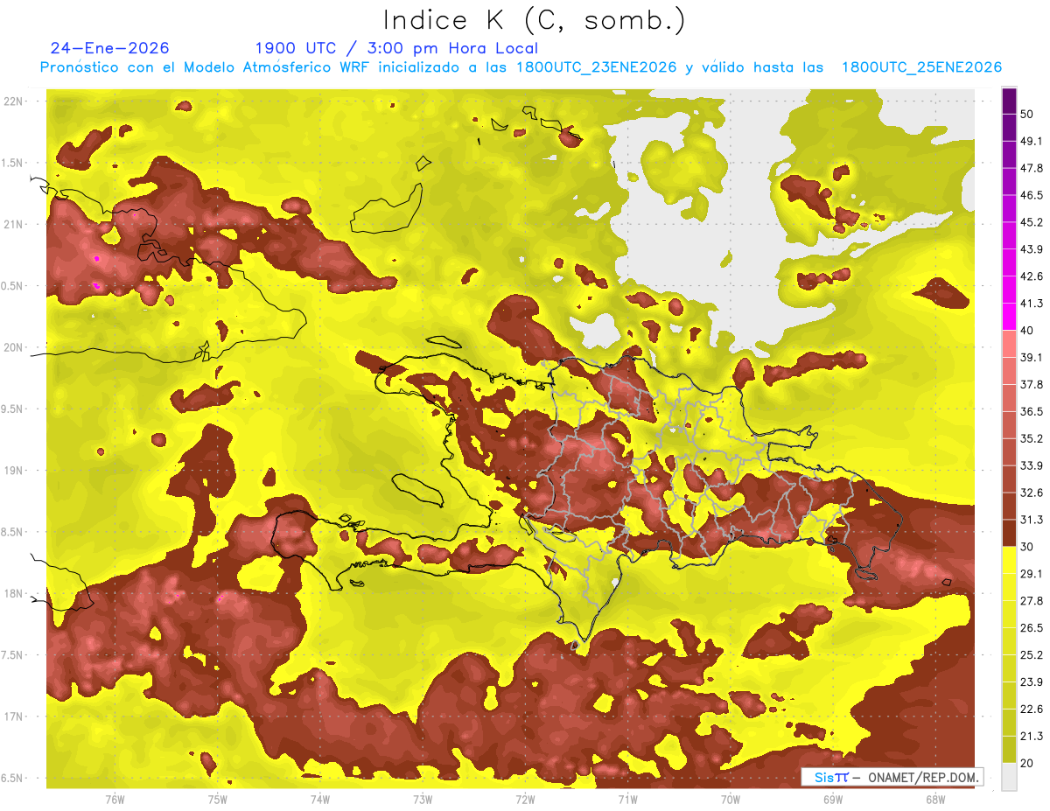Click the "71W" longitude label
Viewport: 1050px width, 811px height.
(627, 799)
